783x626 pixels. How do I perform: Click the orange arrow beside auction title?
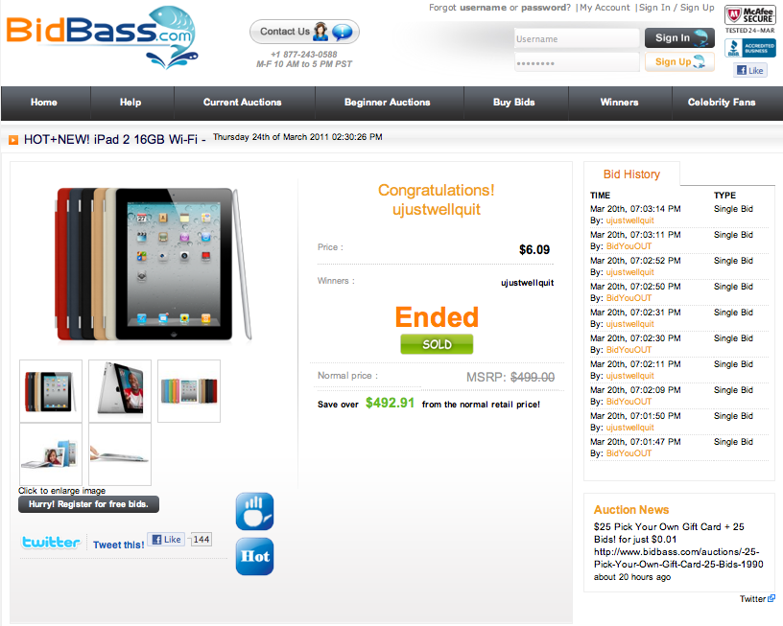(13, 140)
